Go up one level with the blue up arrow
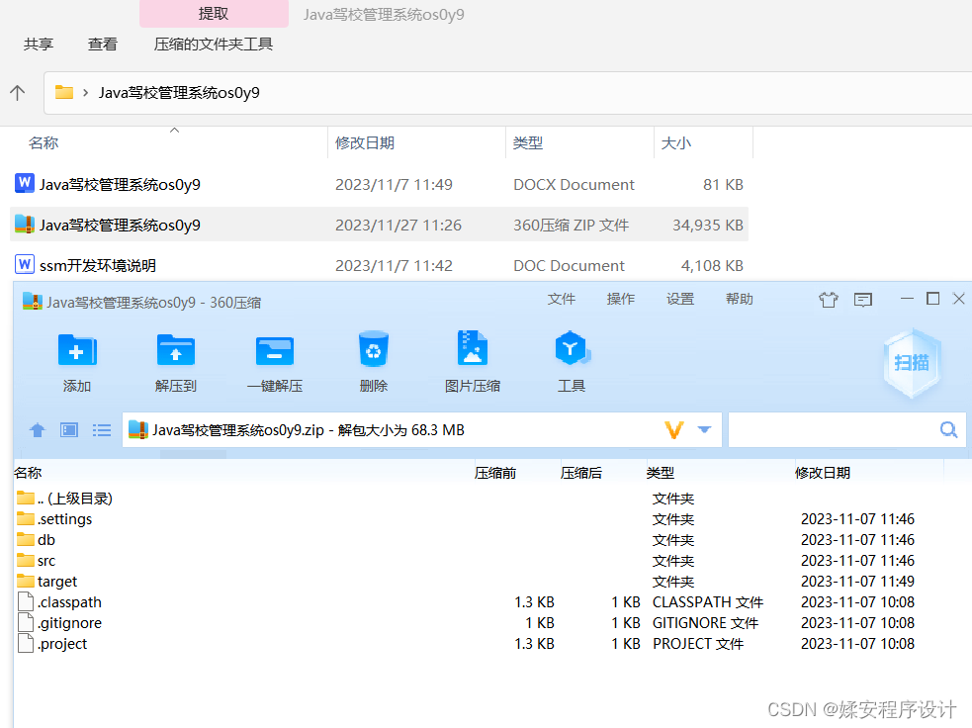 click(38, 429)
